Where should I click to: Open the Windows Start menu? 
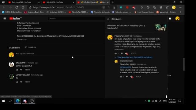[x=3, y=101]
